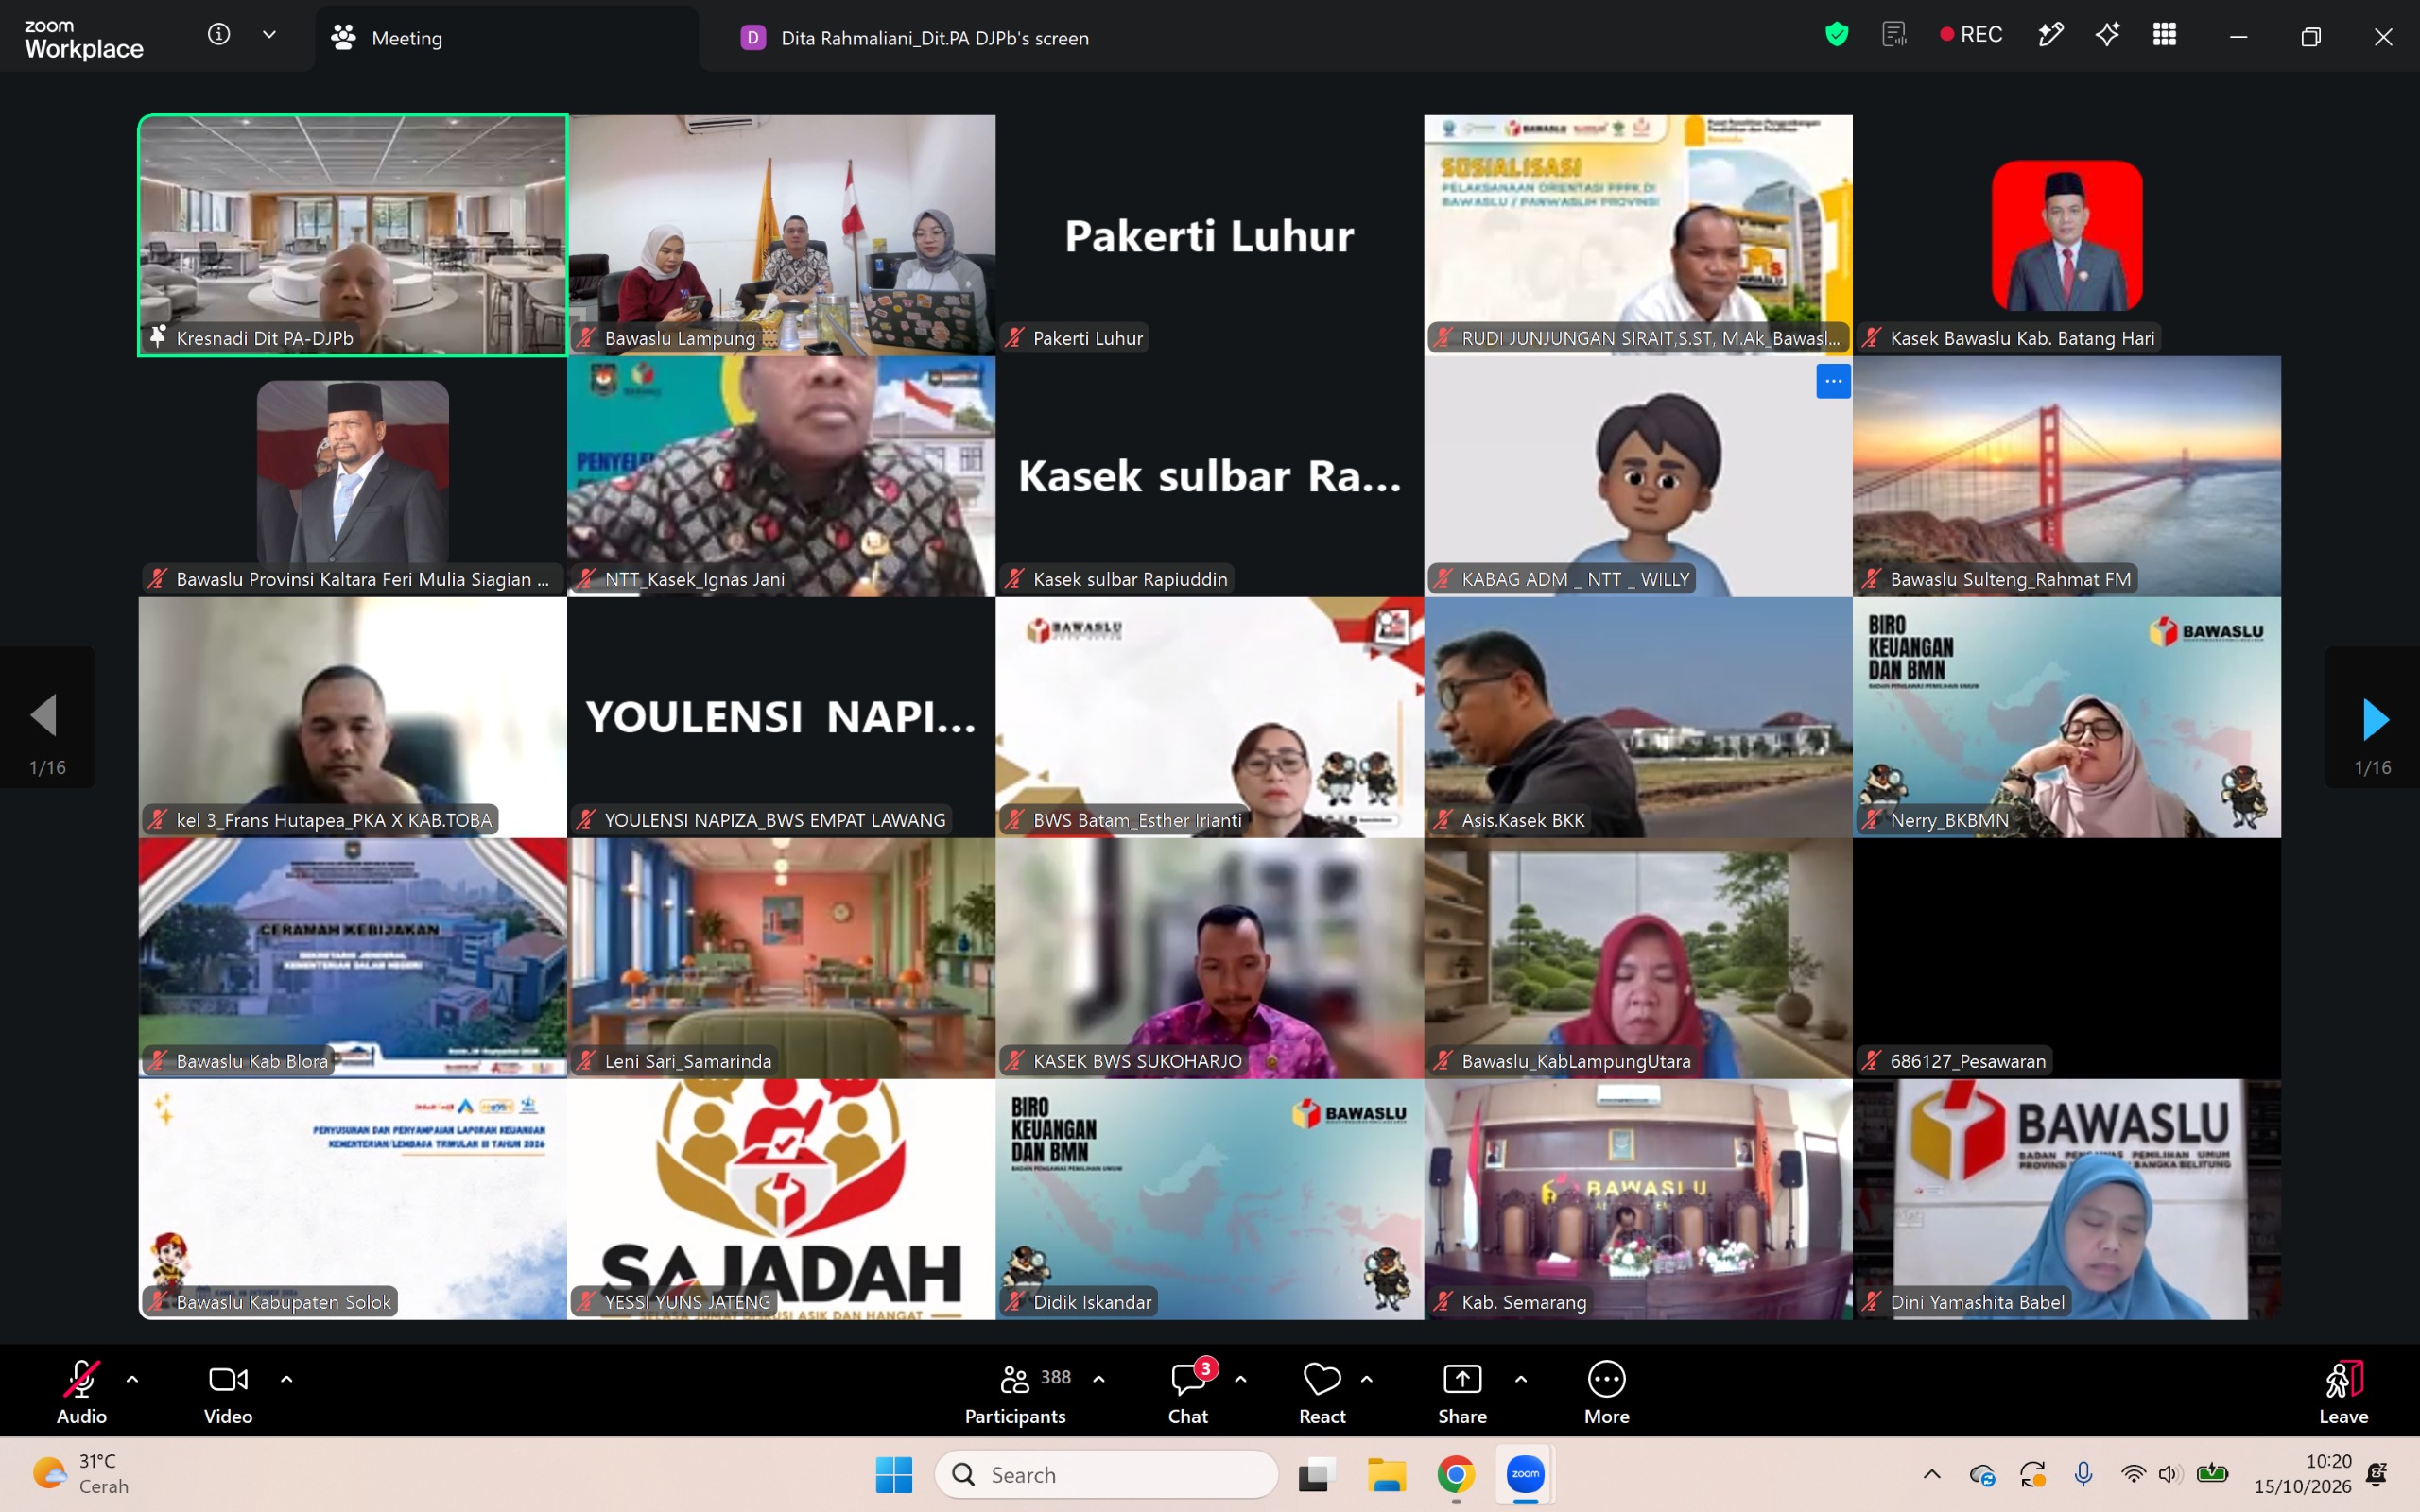2420x1512 pixels.
Task: Select Kresnadi Dit PA-DJPb video tile
Action: 353,235
